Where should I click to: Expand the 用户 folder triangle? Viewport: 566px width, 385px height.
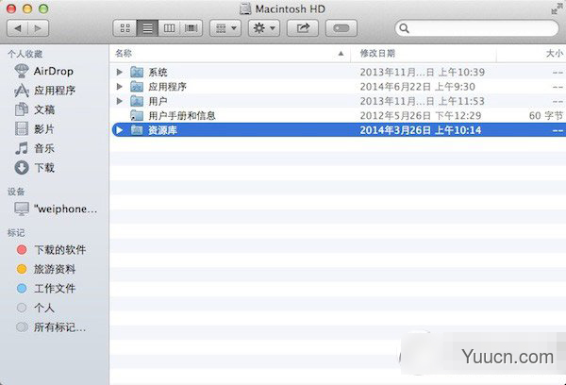120,101
